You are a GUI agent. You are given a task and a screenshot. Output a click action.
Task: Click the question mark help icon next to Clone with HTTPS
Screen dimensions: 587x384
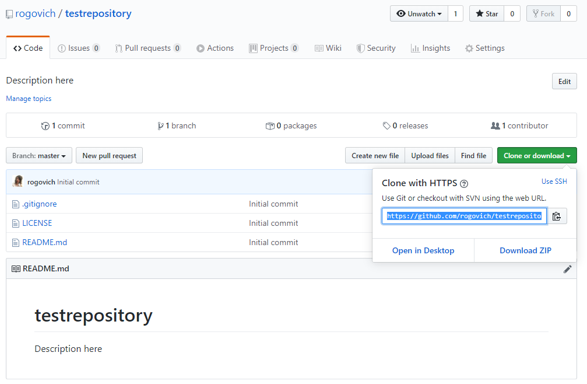tap(464, 184)
